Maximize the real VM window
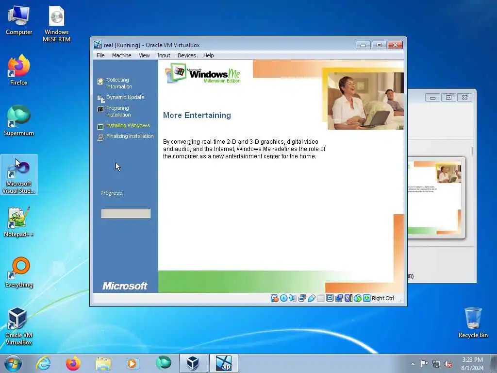Screen dimensions: 497x373 coord(379,45)
